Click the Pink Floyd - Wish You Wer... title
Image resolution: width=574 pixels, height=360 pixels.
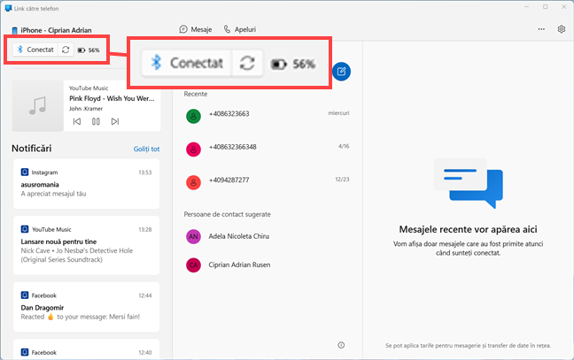coord(112,98)
